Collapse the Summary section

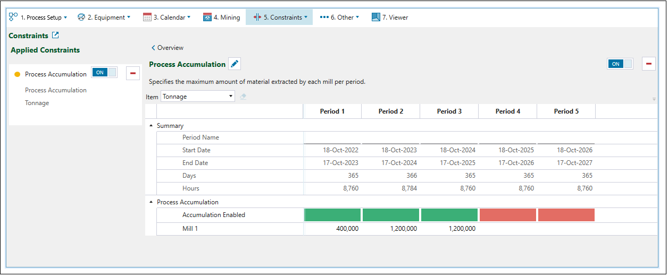[x=151, y=126]
